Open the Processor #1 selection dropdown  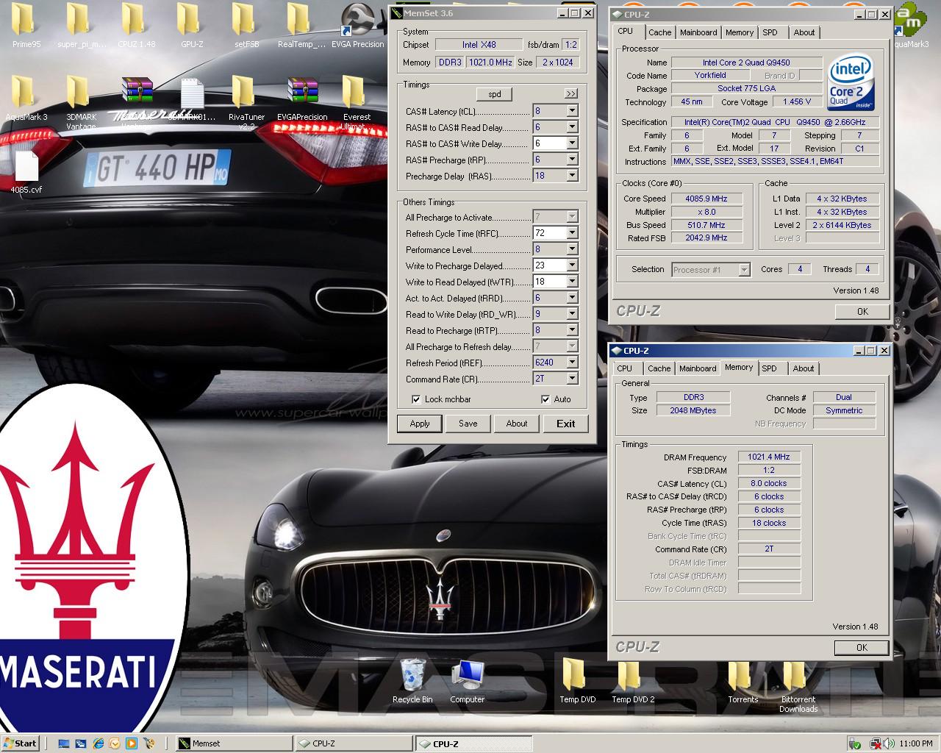744,270
